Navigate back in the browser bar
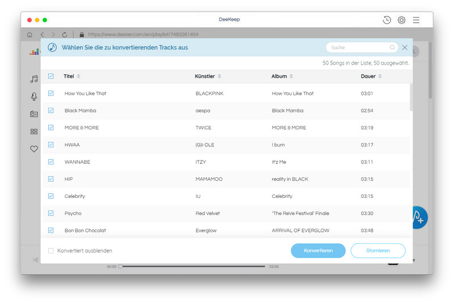The image size is (454, 304). coord(42,35)
